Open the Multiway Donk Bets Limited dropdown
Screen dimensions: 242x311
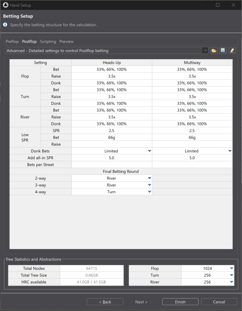coord(230,151)
